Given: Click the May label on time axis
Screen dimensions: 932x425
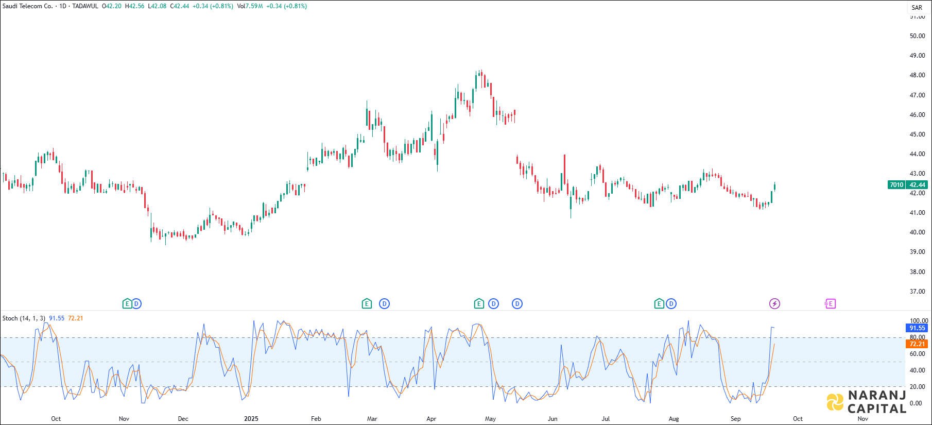Looking at the screenshot, I should 491,419.
